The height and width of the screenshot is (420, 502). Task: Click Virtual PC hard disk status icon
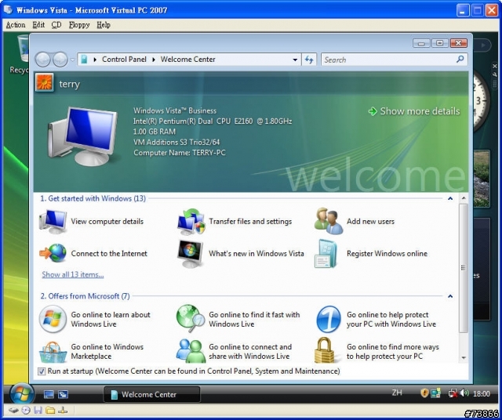click(13, 410)
